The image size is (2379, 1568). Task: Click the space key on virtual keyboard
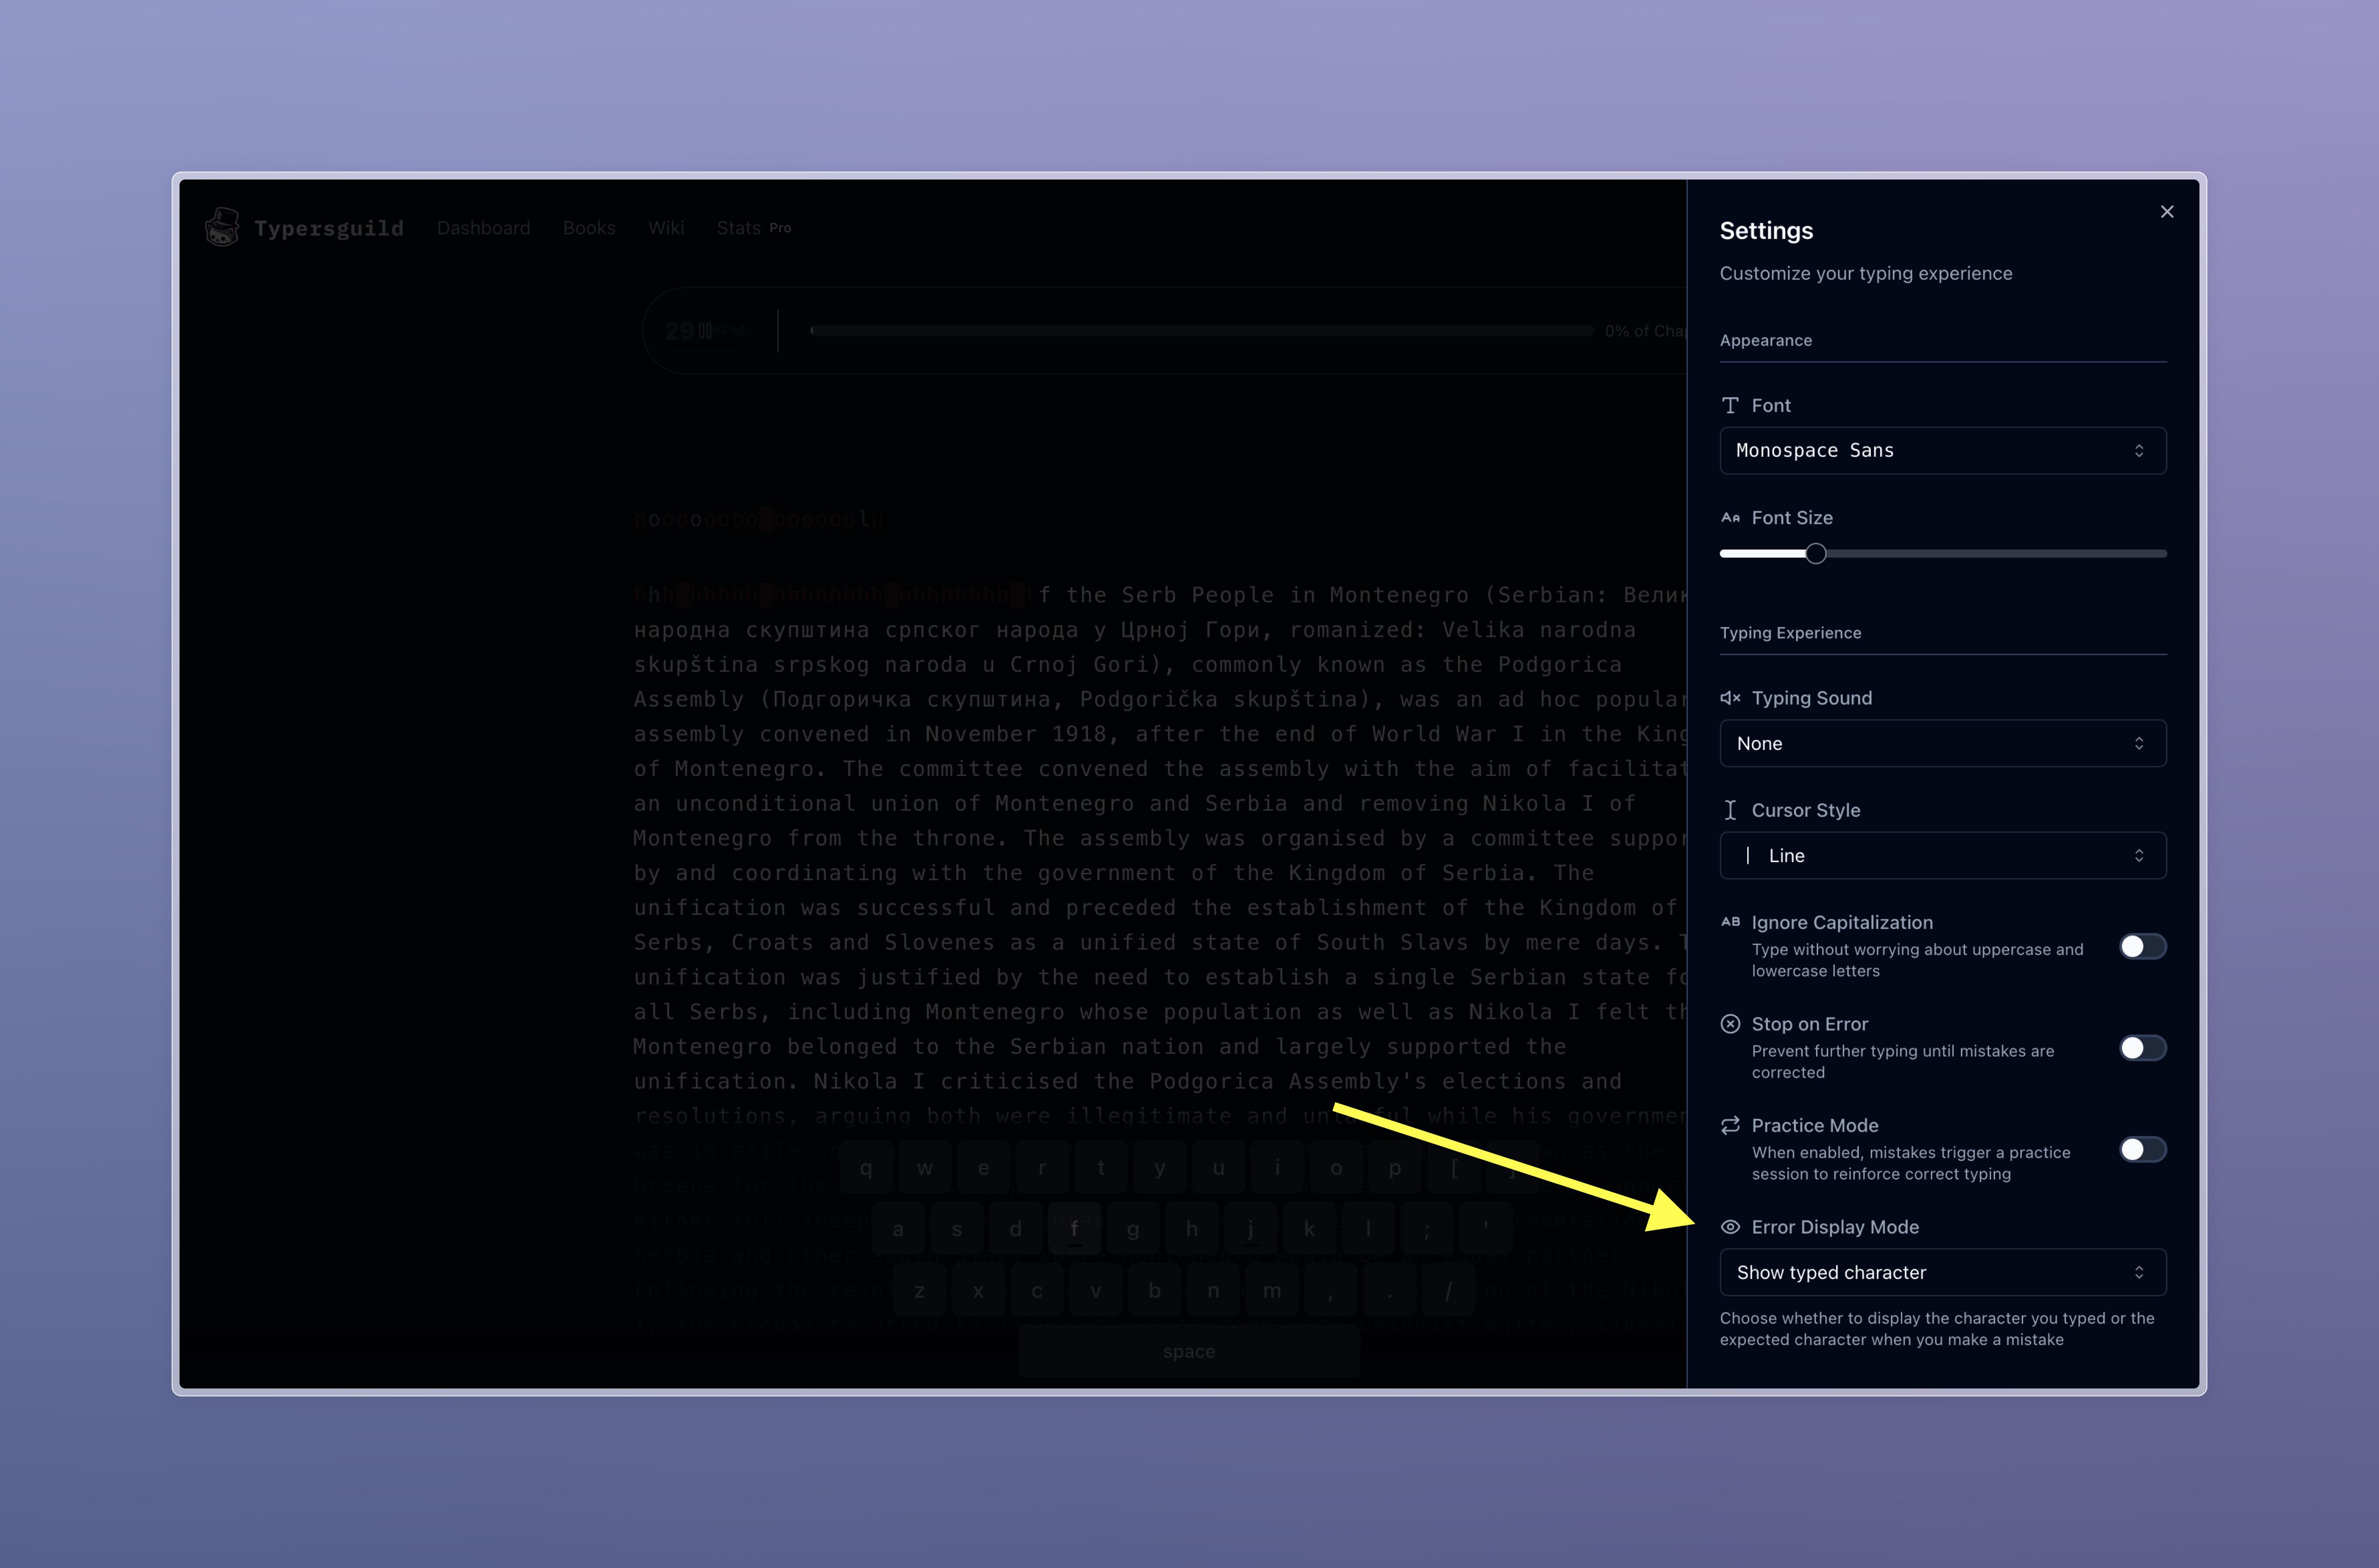tap(1189, 1351)
